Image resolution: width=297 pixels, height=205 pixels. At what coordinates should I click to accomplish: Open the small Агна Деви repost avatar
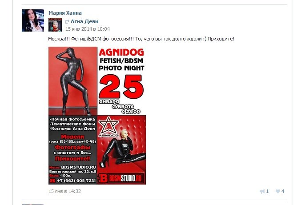tap(55, 25)
